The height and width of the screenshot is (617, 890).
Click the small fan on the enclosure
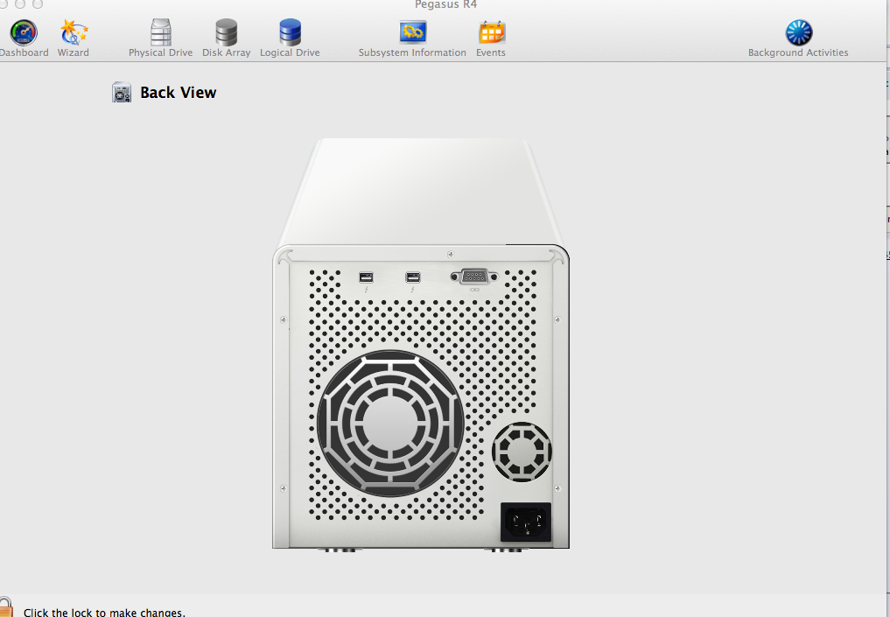click(522, 452)
